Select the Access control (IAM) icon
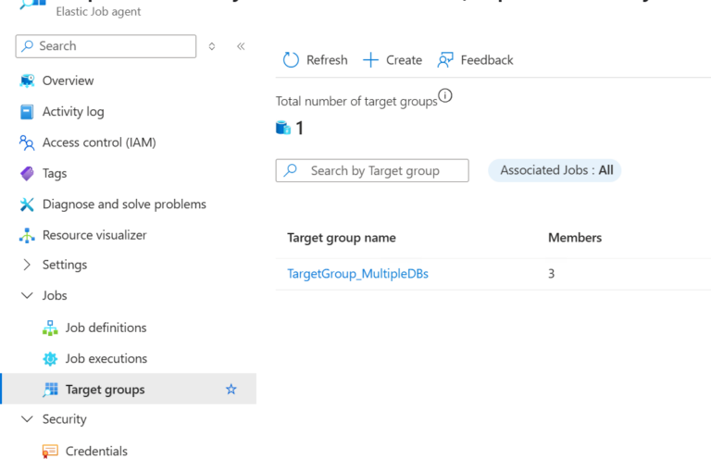 (27, 143)
